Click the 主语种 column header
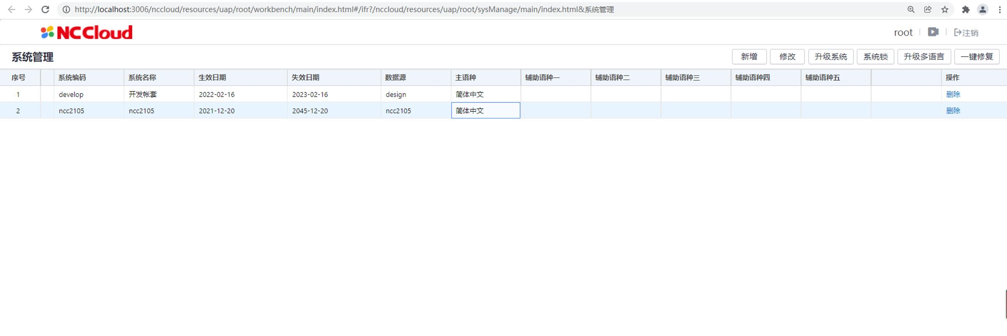Image resolution: width=1007 pixels, height=336 pixels. (x=486, y=77)
